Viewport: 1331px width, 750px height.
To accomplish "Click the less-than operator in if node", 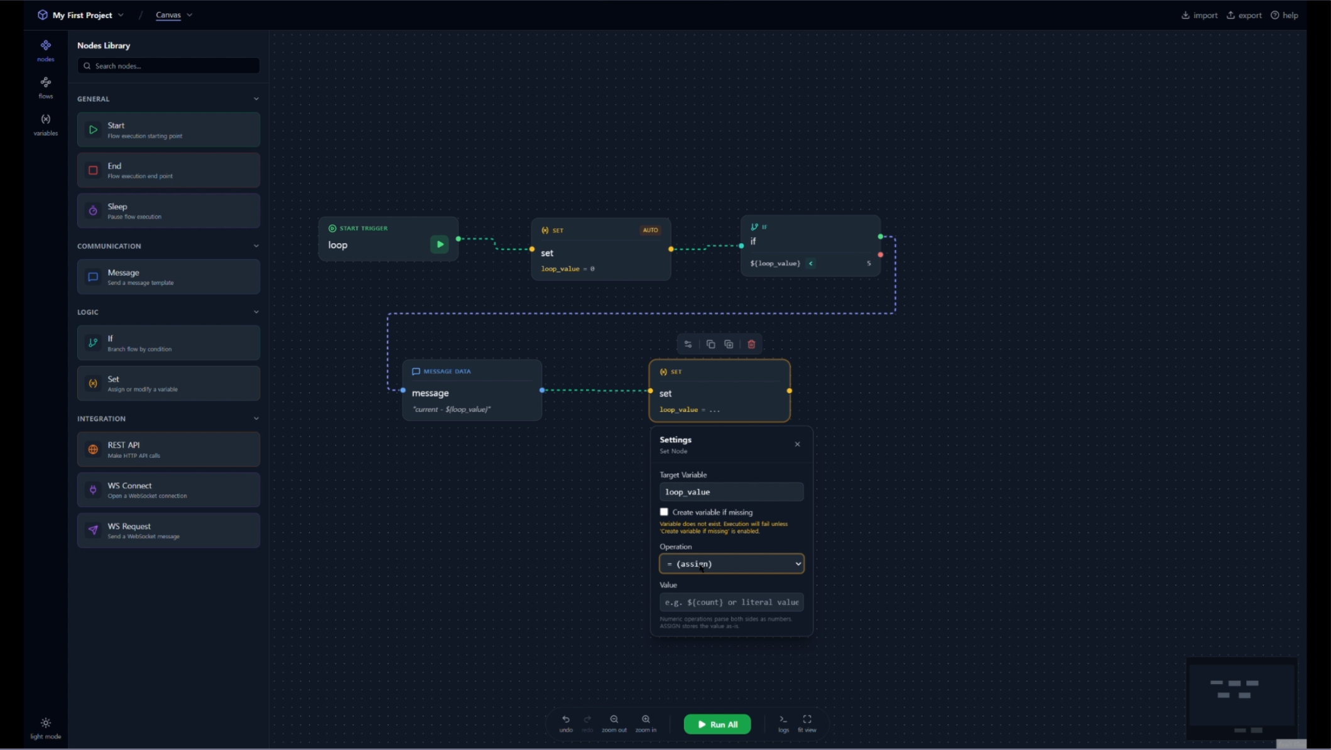I will pos(811,264).
